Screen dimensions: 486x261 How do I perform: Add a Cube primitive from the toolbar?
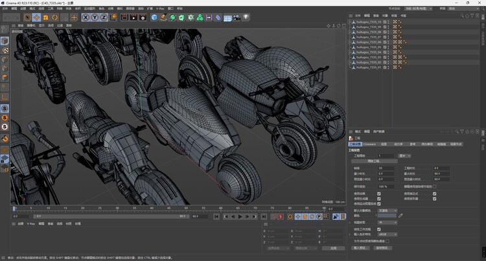154,17
